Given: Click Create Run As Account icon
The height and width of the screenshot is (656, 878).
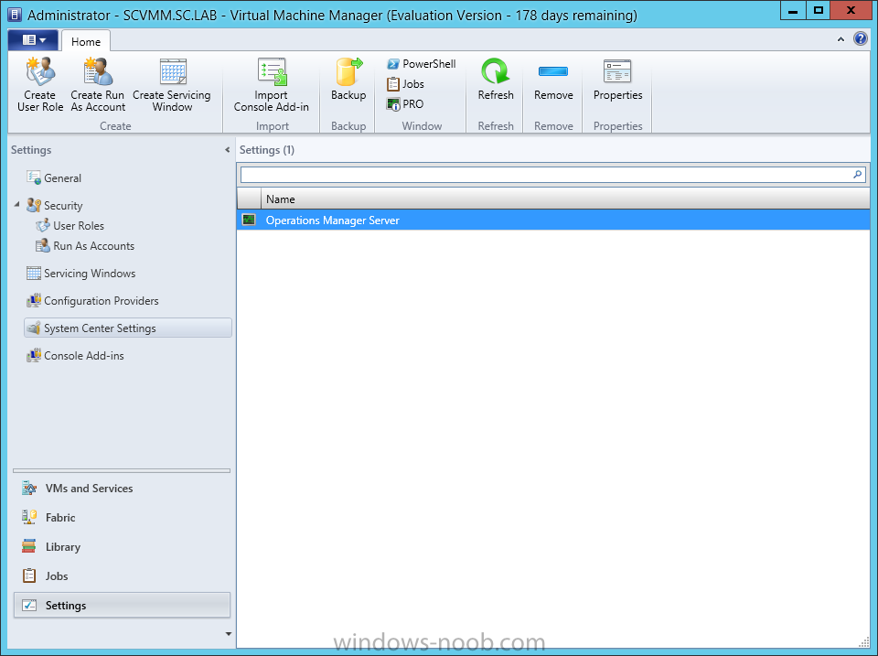Looking at the screenshot, I should click(x=98, y=71).
